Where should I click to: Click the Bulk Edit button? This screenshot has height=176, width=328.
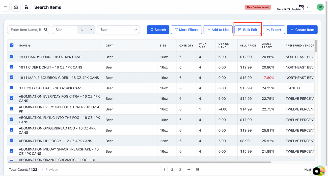coord(248,30)
